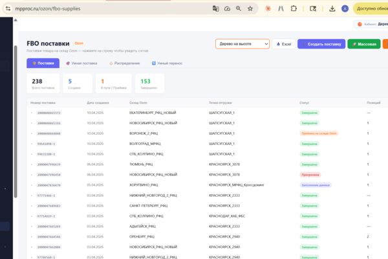The image size is (388, 259).
Task: Export the list with the Excel button
Action: tap(284, 44)
